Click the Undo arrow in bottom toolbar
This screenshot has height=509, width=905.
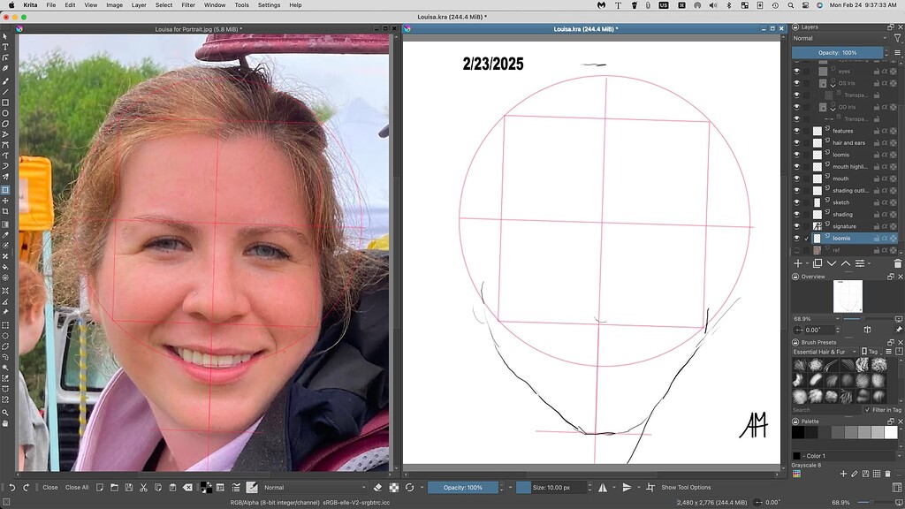(x=11, y=487)
